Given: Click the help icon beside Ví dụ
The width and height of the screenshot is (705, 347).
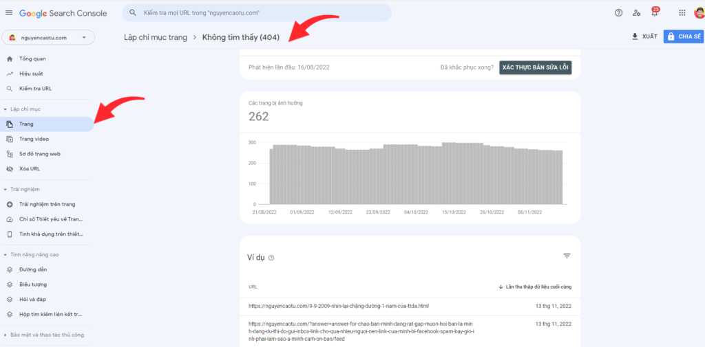Looking at the screenshot, I should pos(271,258).
